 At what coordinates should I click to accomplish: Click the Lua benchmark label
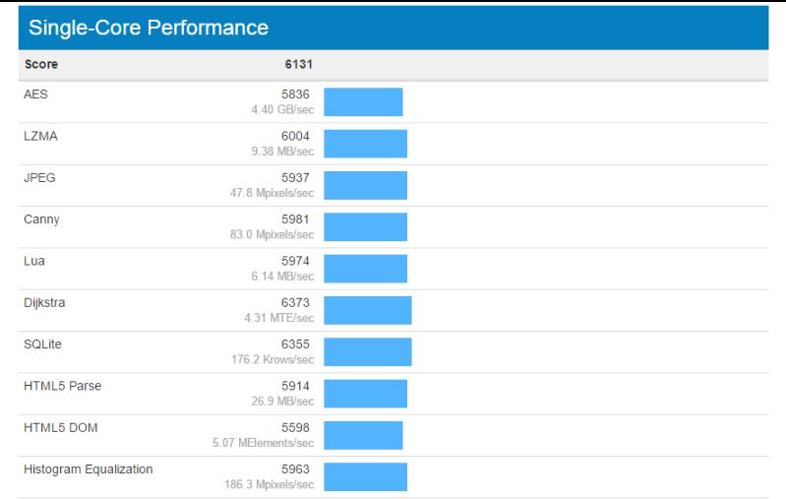(34, 261)
